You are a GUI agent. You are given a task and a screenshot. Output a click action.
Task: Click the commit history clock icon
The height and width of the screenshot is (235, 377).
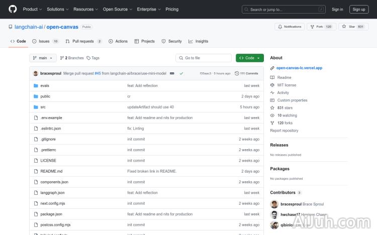[x=236, y=73]
